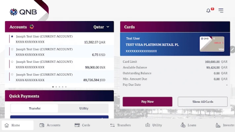Click the QNB logo
This screenshot has height=132, width=235.
click(x=23, y=12)
